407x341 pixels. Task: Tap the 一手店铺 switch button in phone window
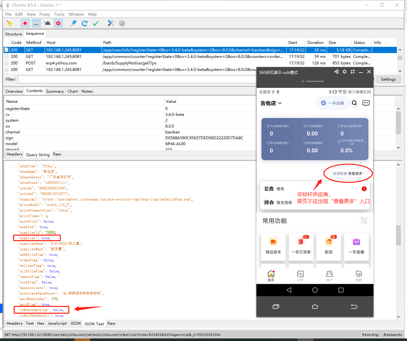(332, 103)
